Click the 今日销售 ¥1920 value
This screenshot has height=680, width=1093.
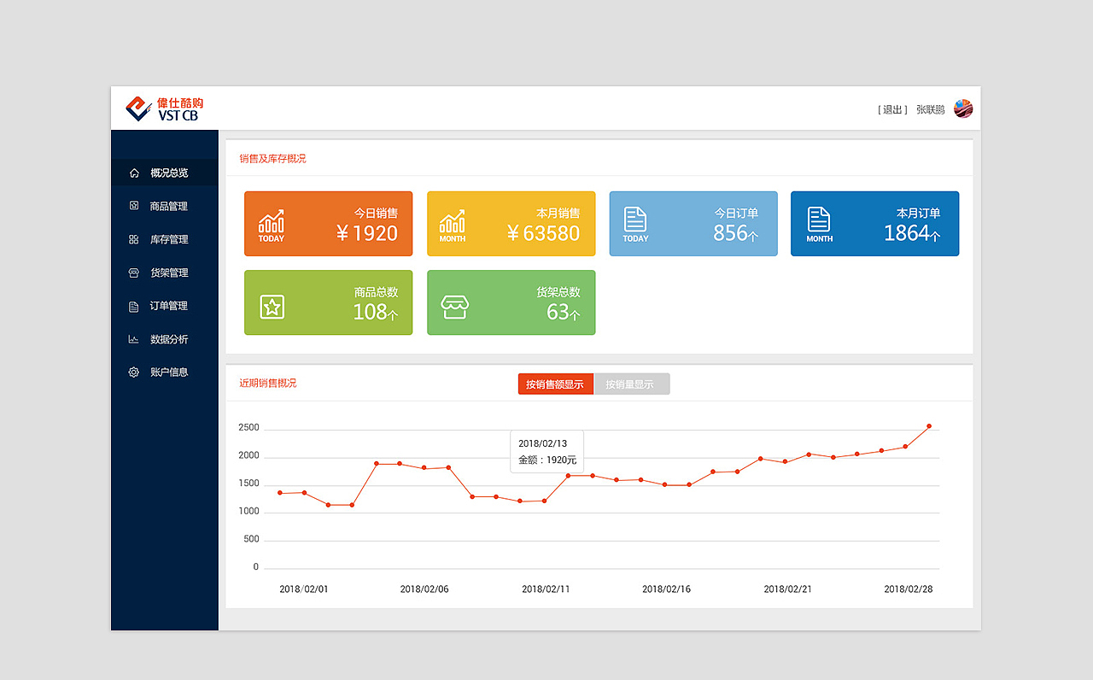coord(366,233)
